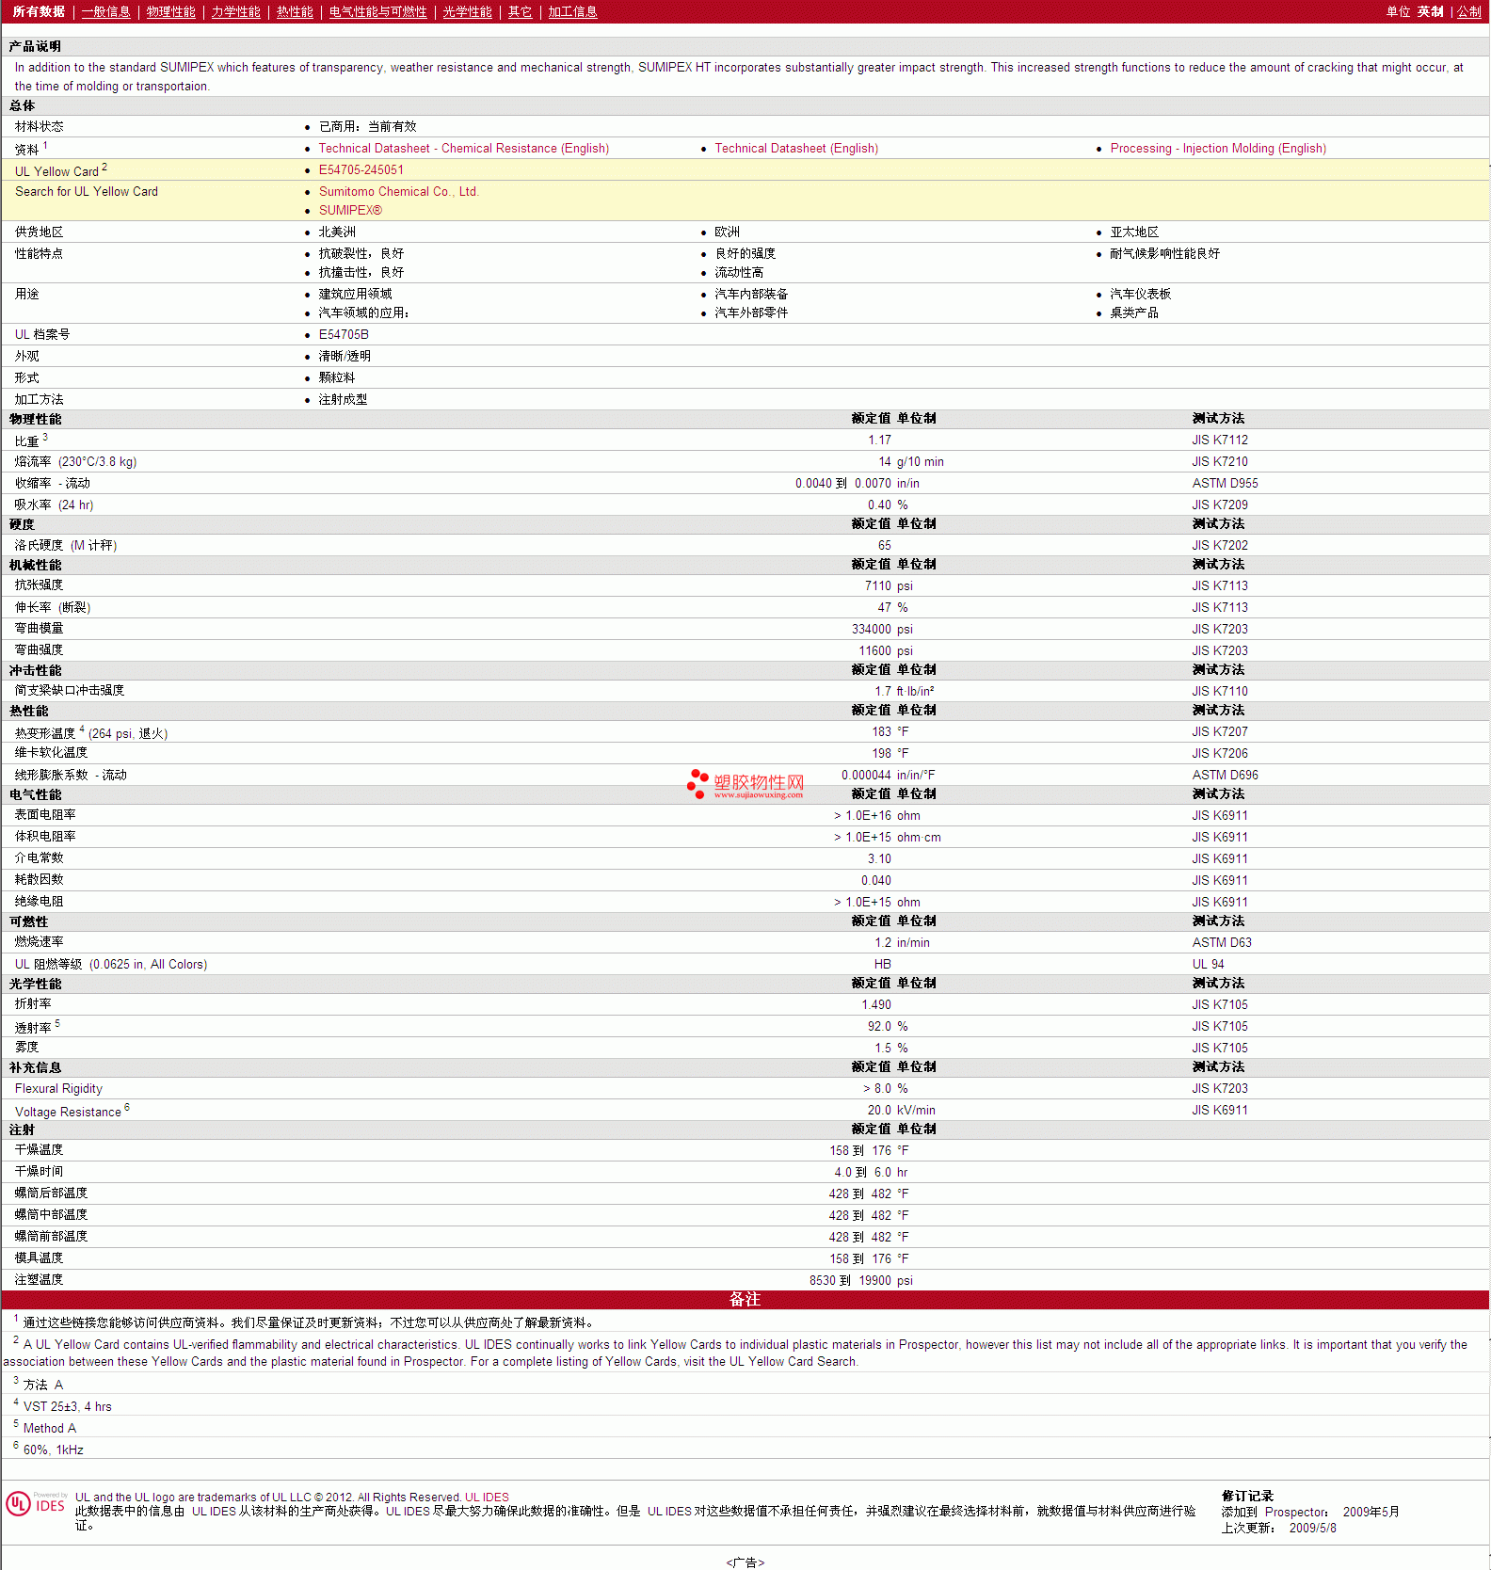Screen dimensions: 1491x1570
Task: Select the 洛氏硬度 value 65
Action: click(x=885, y=546)
